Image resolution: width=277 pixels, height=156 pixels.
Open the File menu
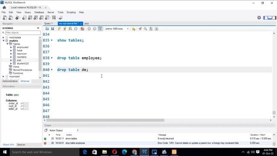(x=3, y=12)
